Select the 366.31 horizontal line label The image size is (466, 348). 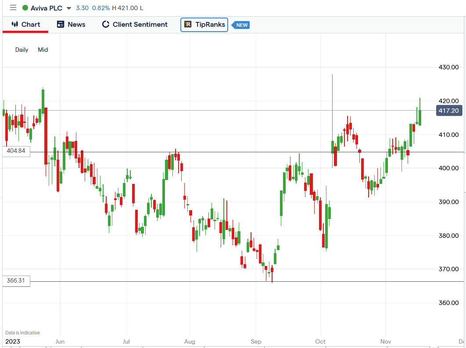pyautogui.click(x=16, y=280)
